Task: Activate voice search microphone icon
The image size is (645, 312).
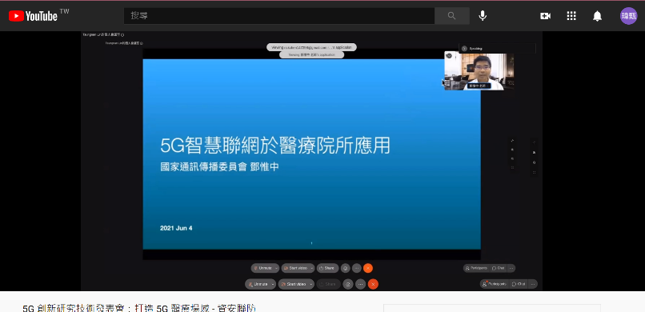Action: 483,16
